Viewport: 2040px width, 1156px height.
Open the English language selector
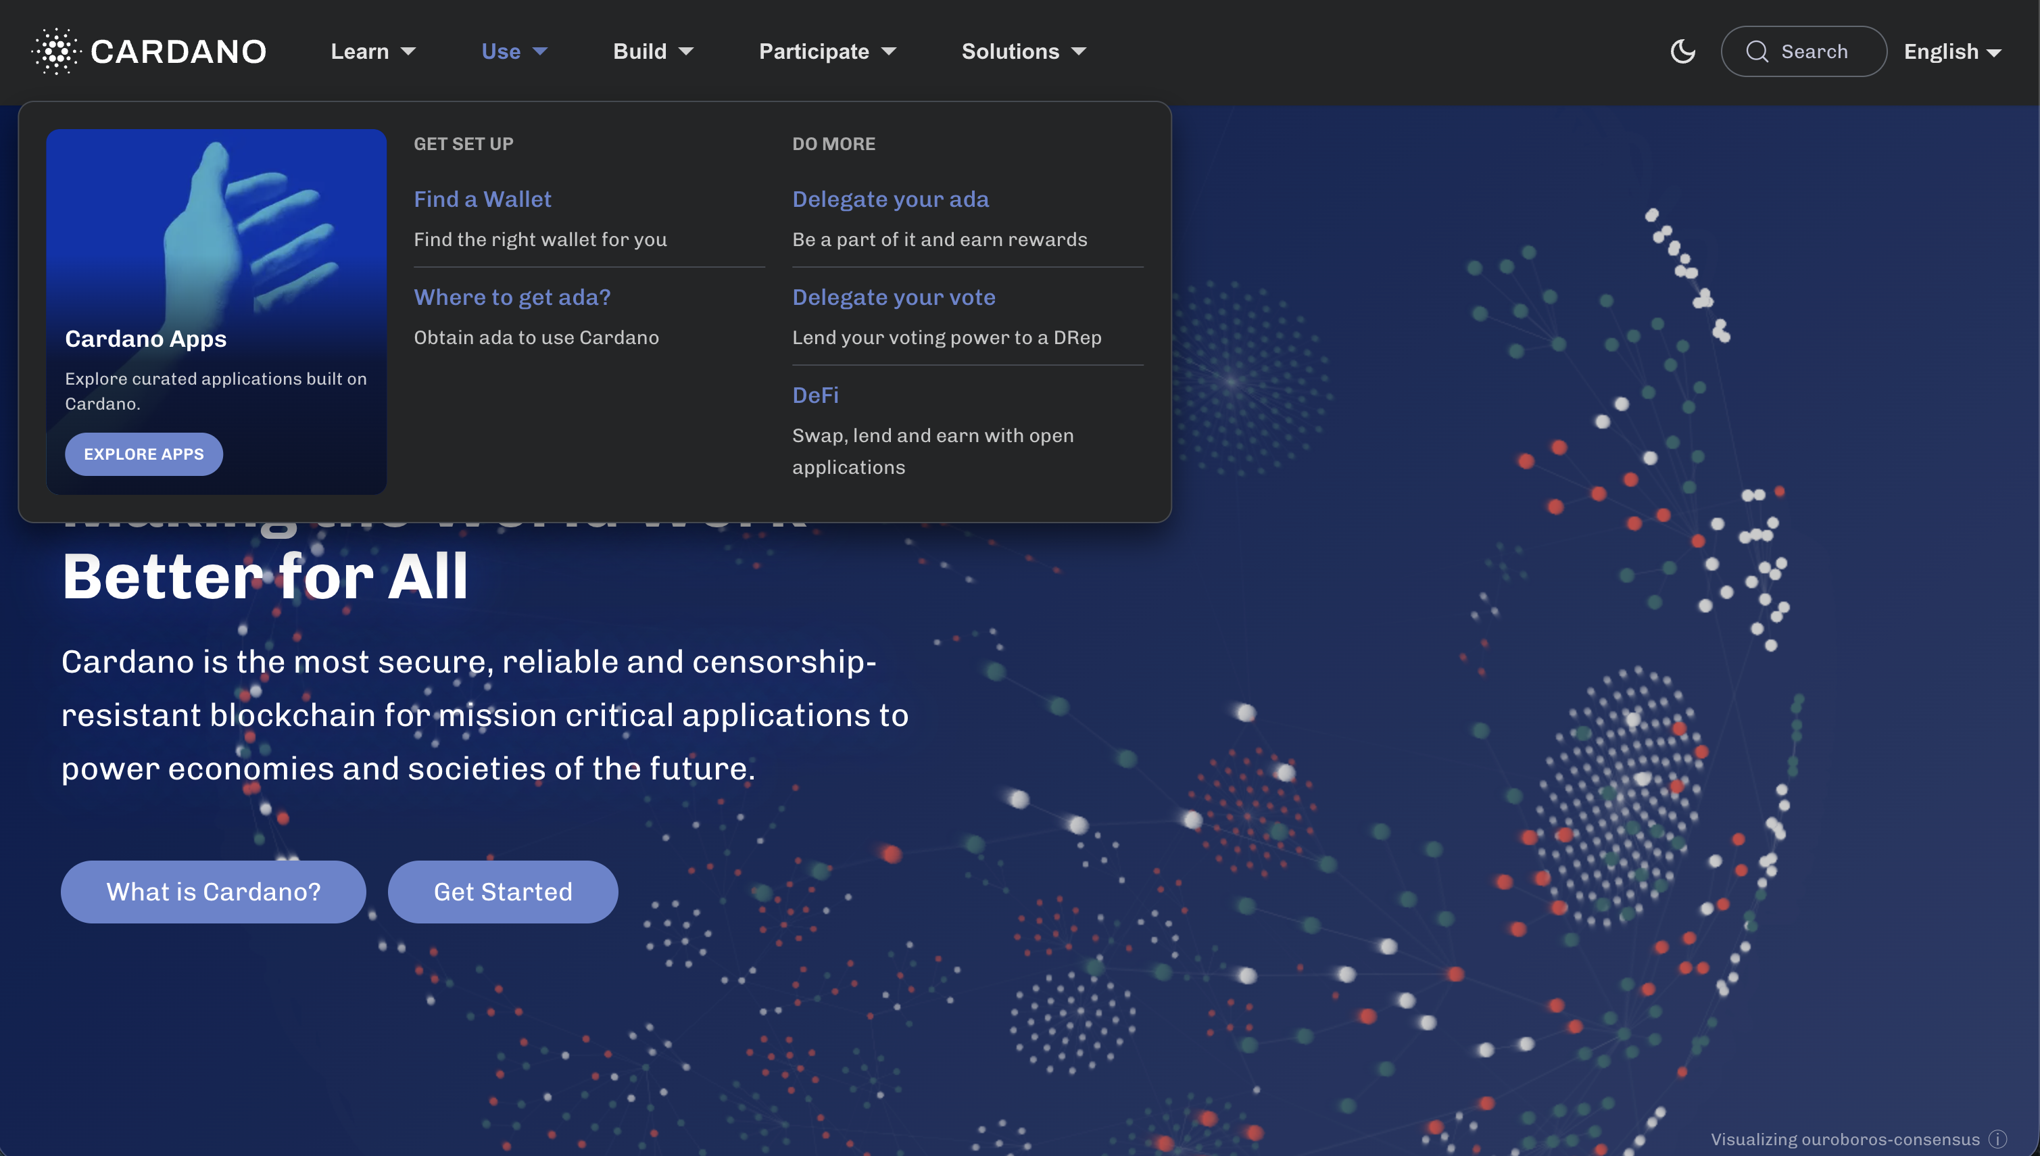pos(1952,51)
